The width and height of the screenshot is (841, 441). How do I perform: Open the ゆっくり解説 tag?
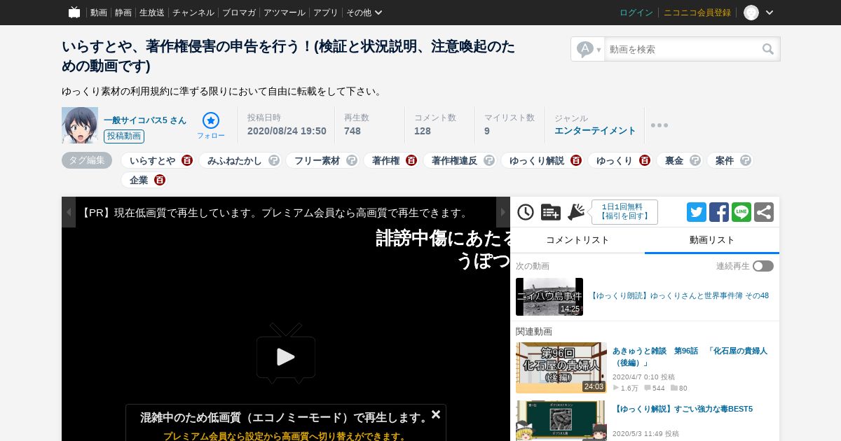pyautogui.click(x=537, y=161)
